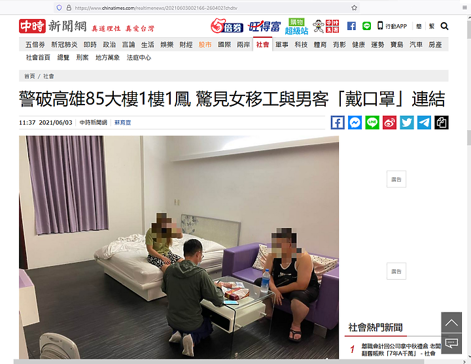Share the article through Telegram
This screenshot has width=471, height=364.
tap(424, 123)
